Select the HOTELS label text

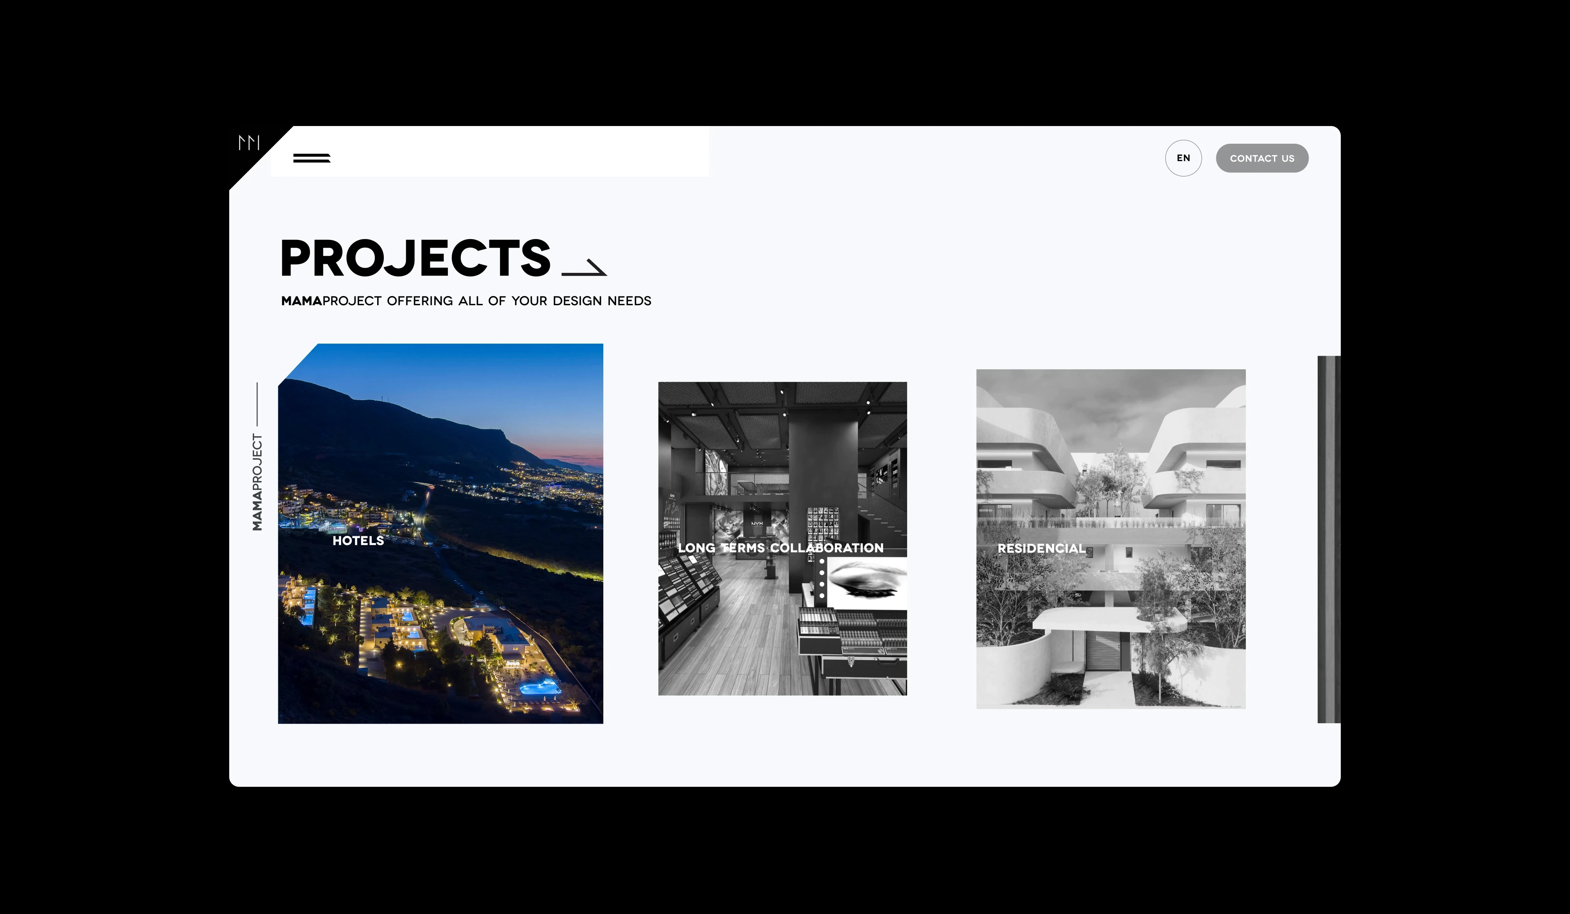coord(358,541)
